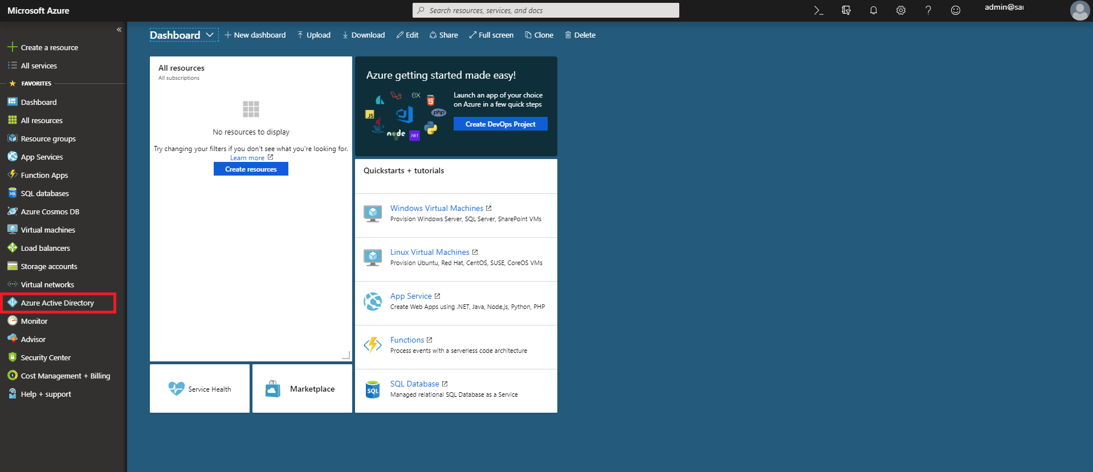Click the All resources grid icon in the sidebar
Image resolution: width=1093 pixels, height=472 pixels.
tap(13, 120)
